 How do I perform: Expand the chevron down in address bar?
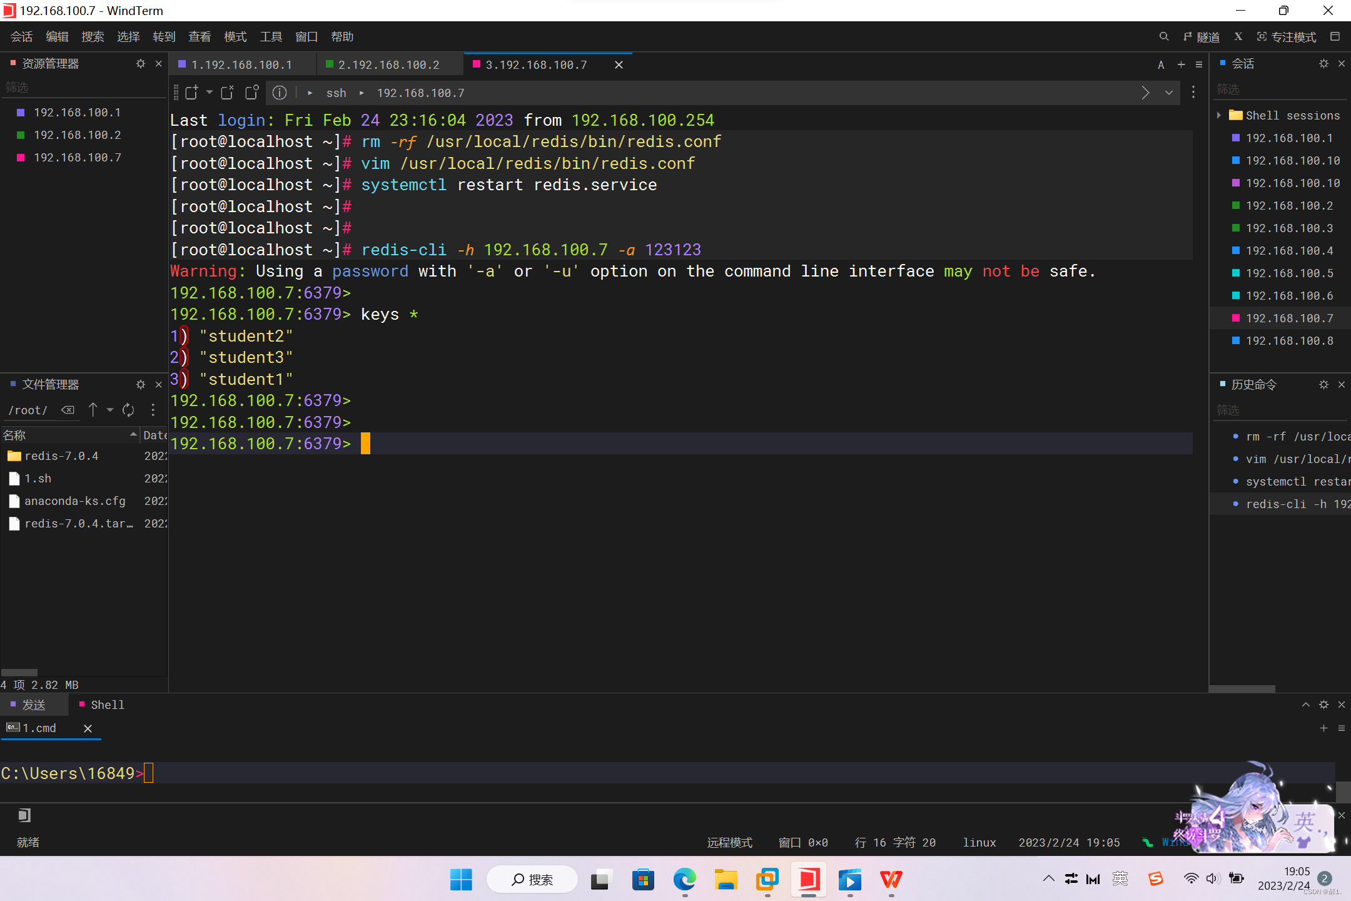[1168, 93]
